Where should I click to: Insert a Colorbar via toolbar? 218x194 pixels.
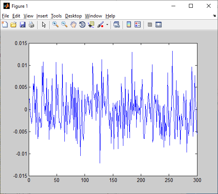(129, 24)
